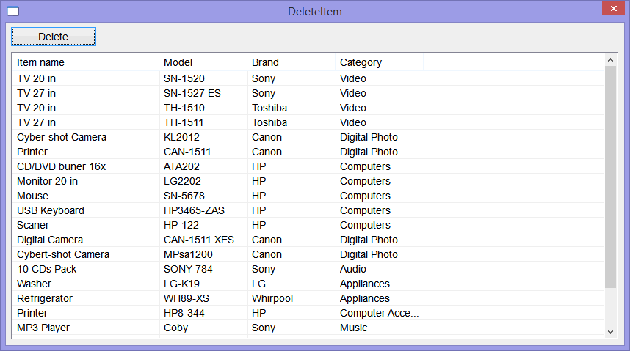Select model HP-122 cell
Screen dimensions: 630x351
coord(181,225)
